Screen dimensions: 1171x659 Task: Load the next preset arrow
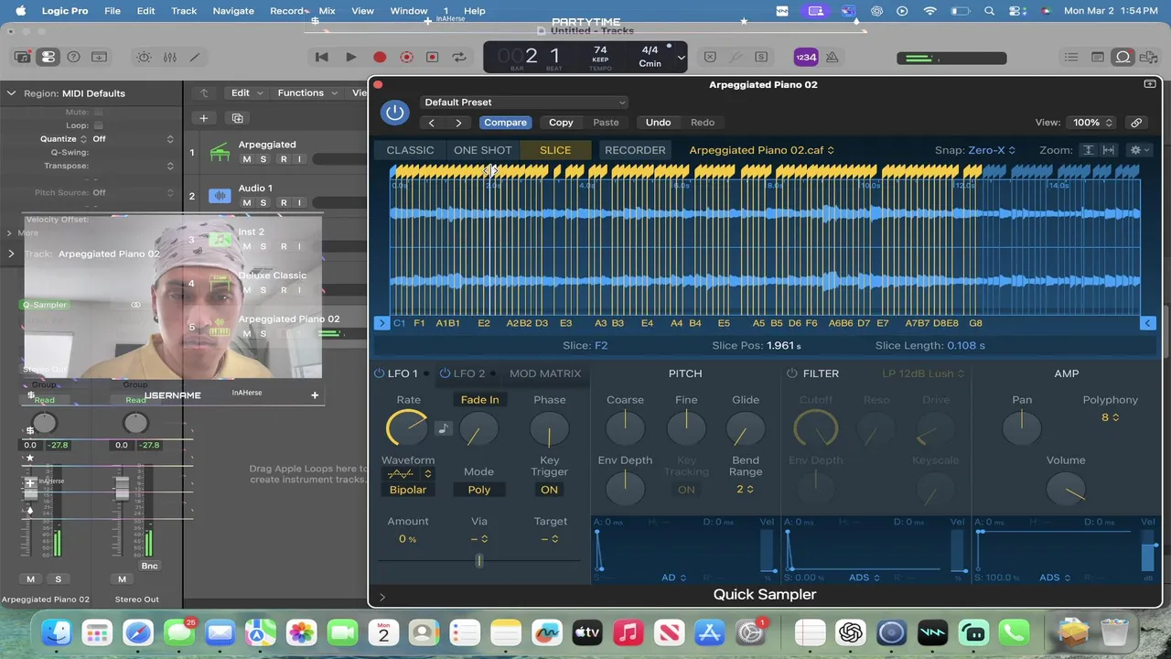(458, 123)
